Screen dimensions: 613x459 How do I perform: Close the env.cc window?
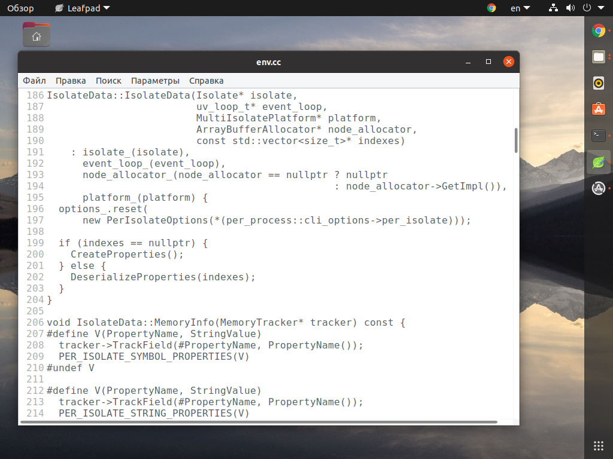(509, 62)
